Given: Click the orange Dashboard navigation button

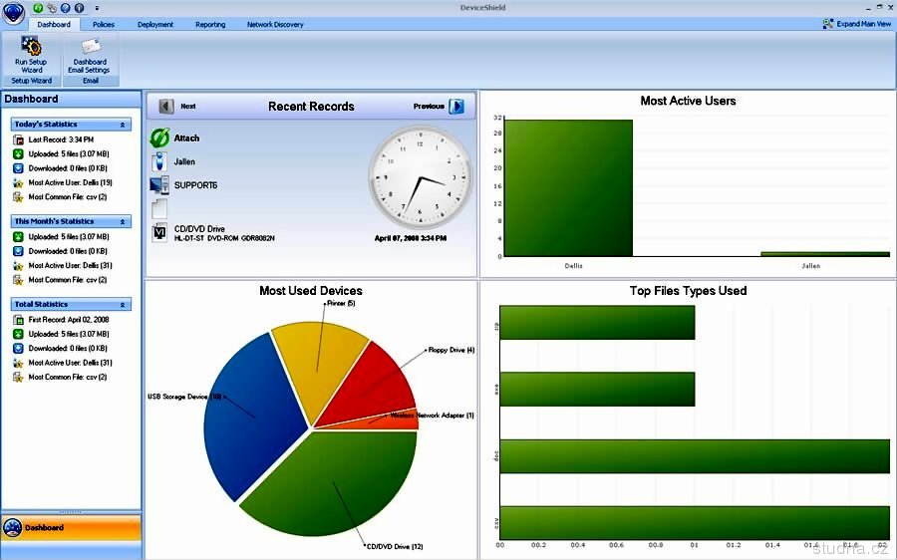Looking at the screenshot, I should [71, 528].
